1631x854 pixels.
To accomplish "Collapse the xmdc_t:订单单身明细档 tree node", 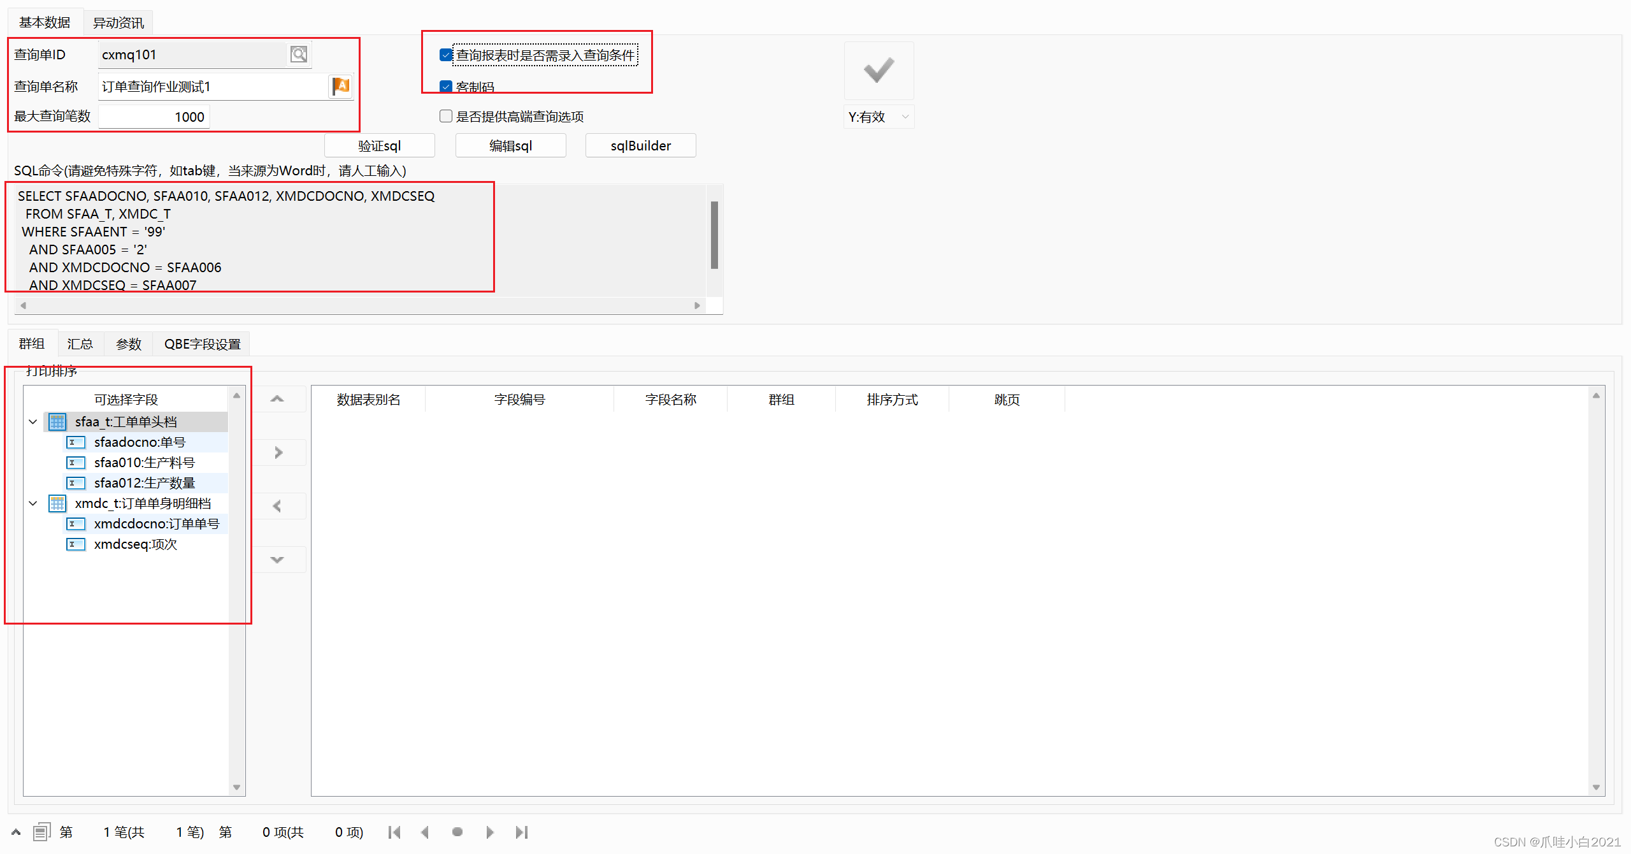I will coord(33,503).
